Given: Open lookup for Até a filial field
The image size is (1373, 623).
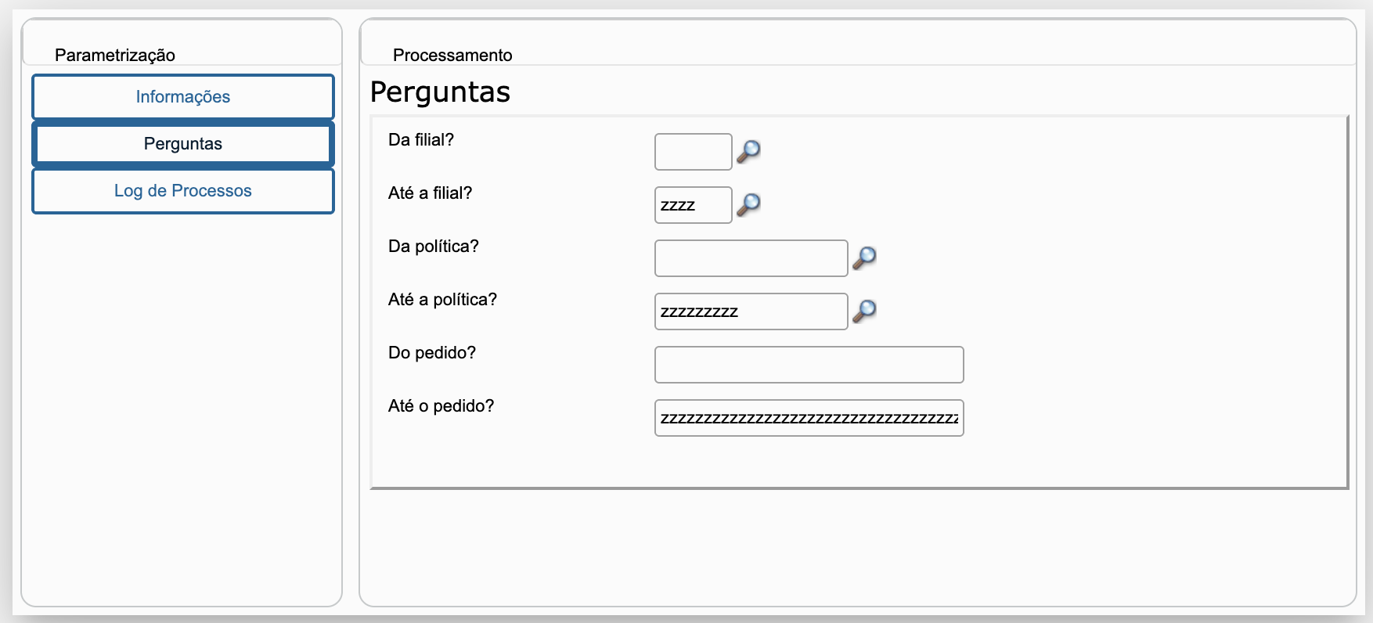Looking at the screenshot, I should click(x=749, y=204).
